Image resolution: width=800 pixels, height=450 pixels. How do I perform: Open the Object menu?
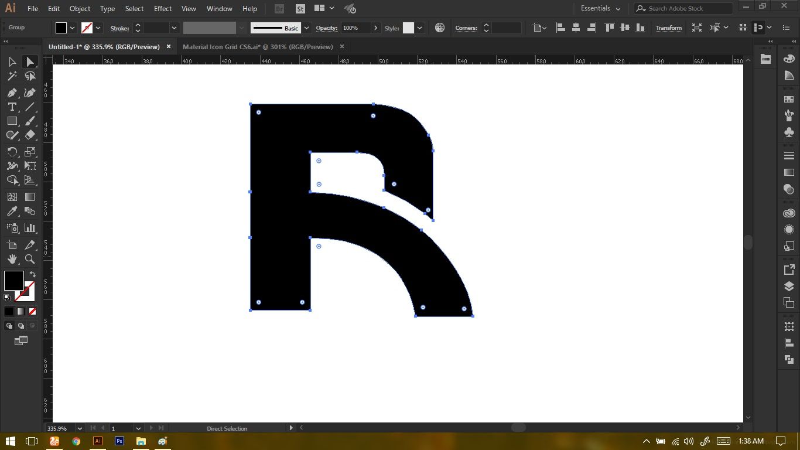click(x=80, y=9)
